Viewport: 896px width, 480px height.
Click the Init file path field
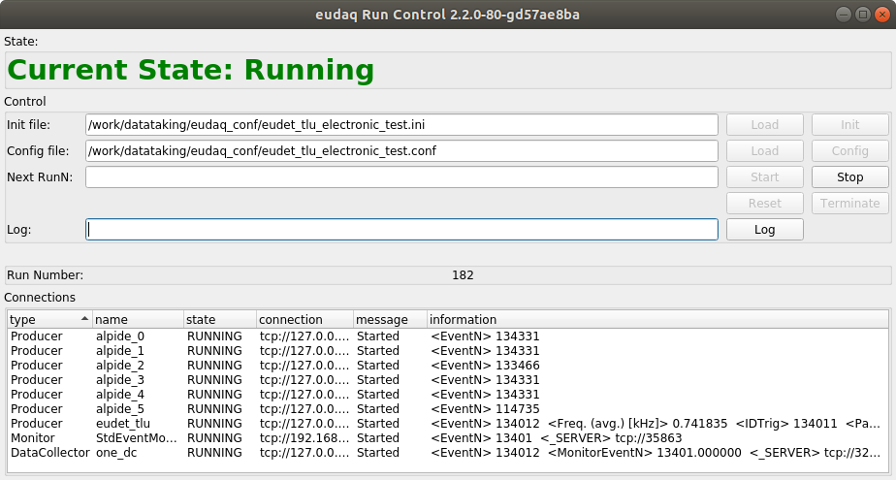401,125
